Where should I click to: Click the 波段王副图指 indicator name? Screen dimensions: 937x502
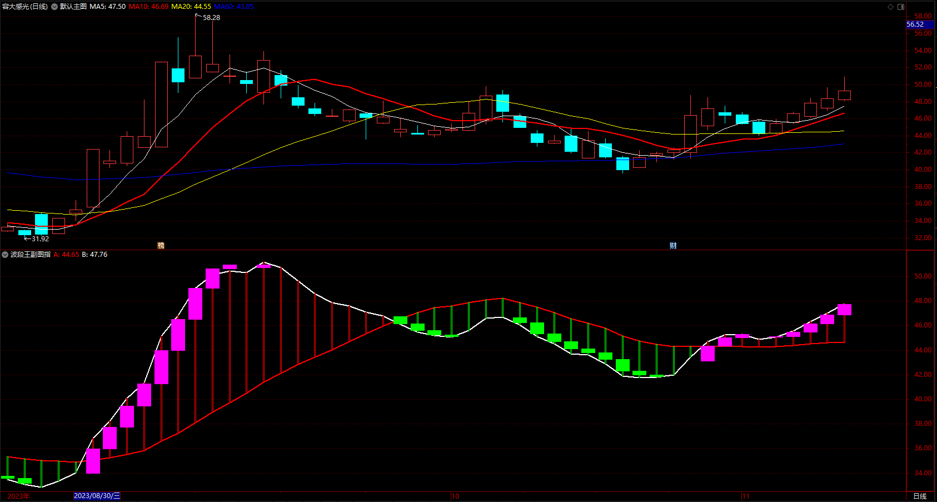pos(31,255)
